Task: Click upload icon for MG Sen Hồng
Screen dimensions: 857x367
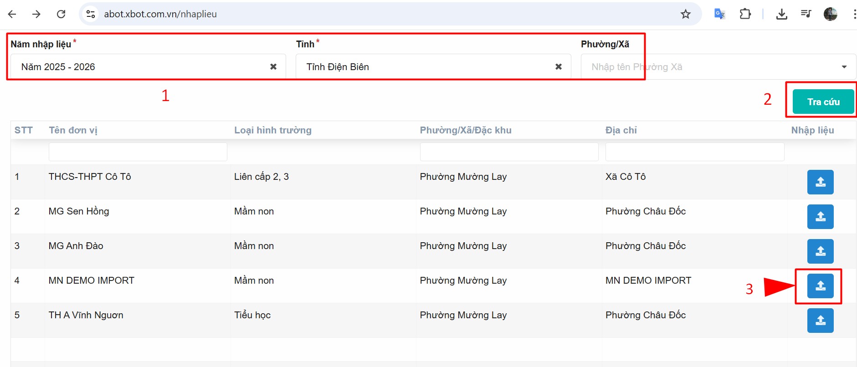Action: pos(820,217)
